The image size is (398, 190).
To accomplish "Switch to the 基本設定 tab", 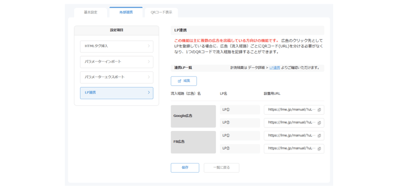I will coord(91,12).
